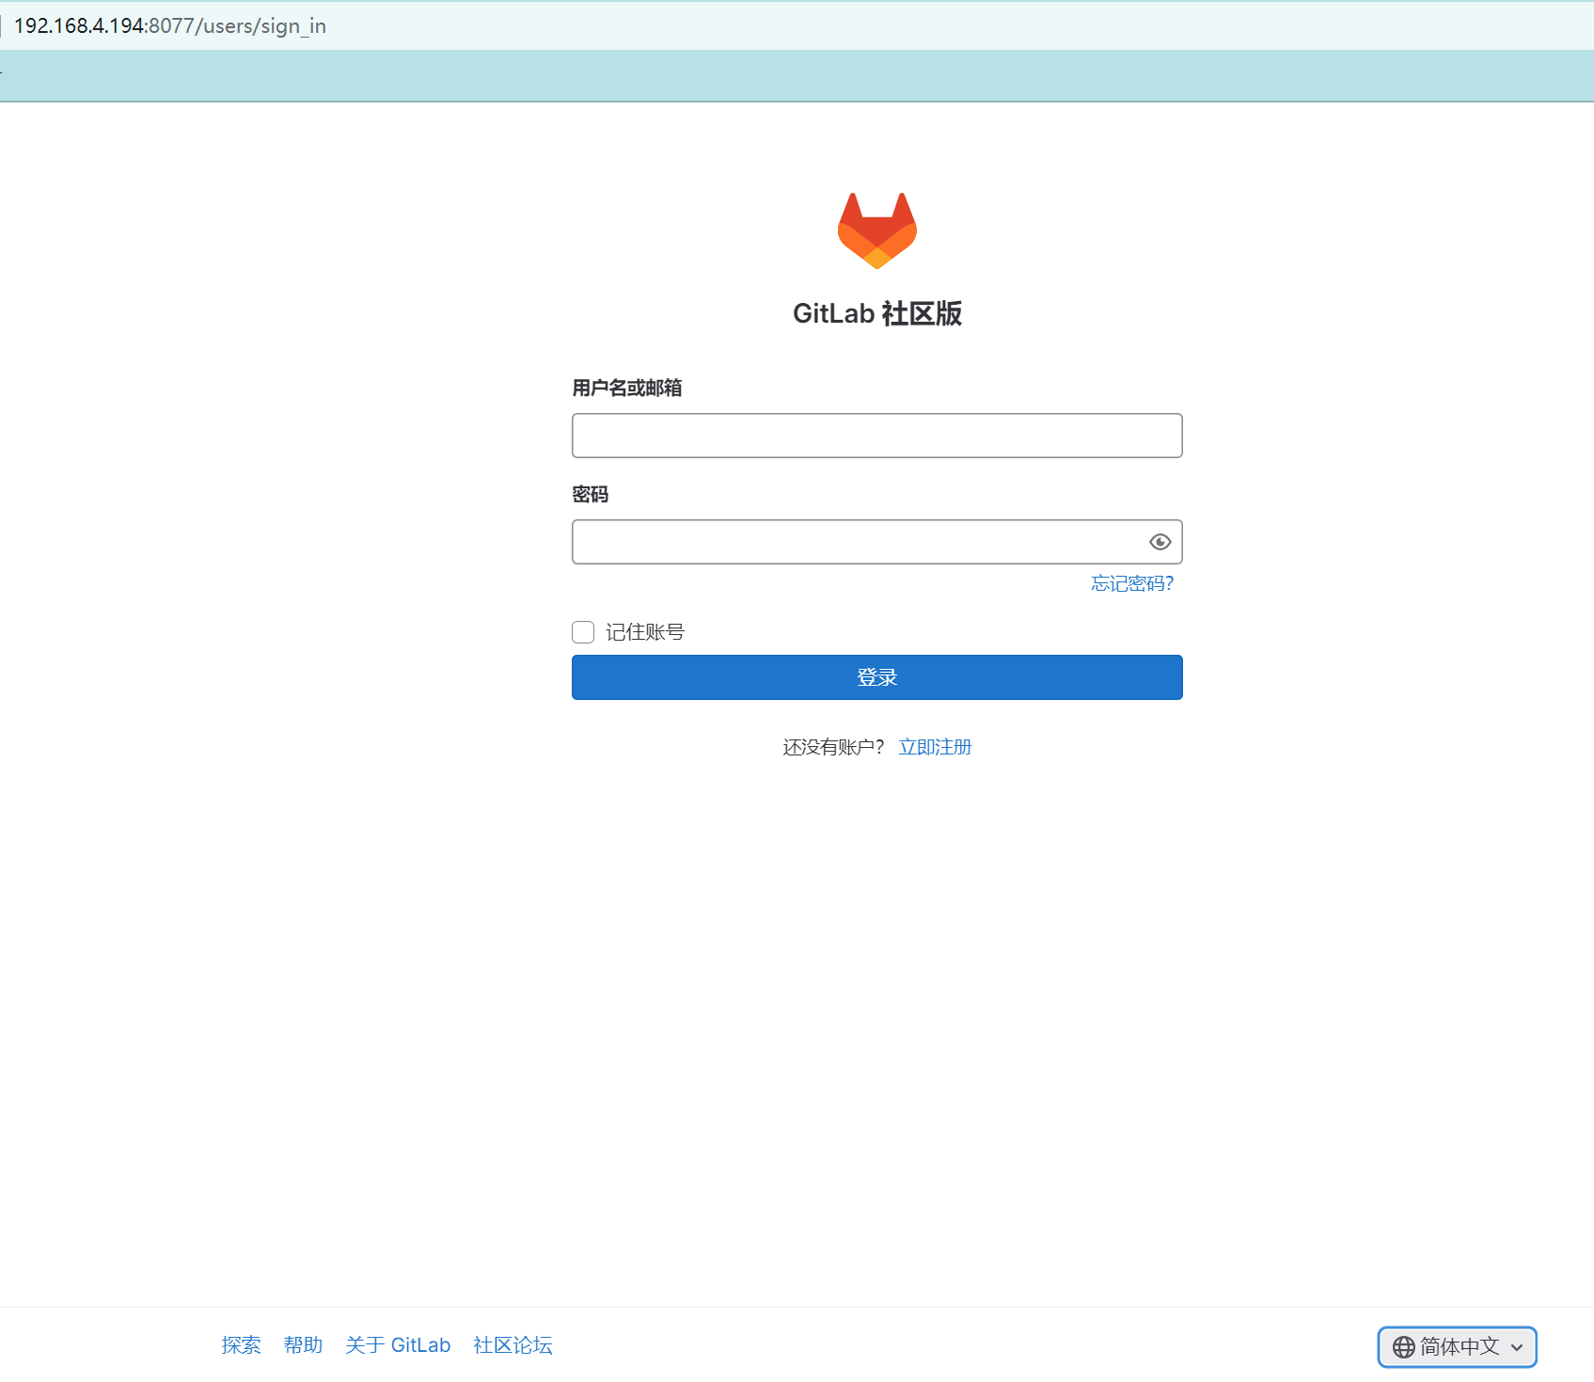Open the 简体中文 language dropdown
Image resolution: width=1594 pixels, height=1382 pixels.
(1457, 1346)
